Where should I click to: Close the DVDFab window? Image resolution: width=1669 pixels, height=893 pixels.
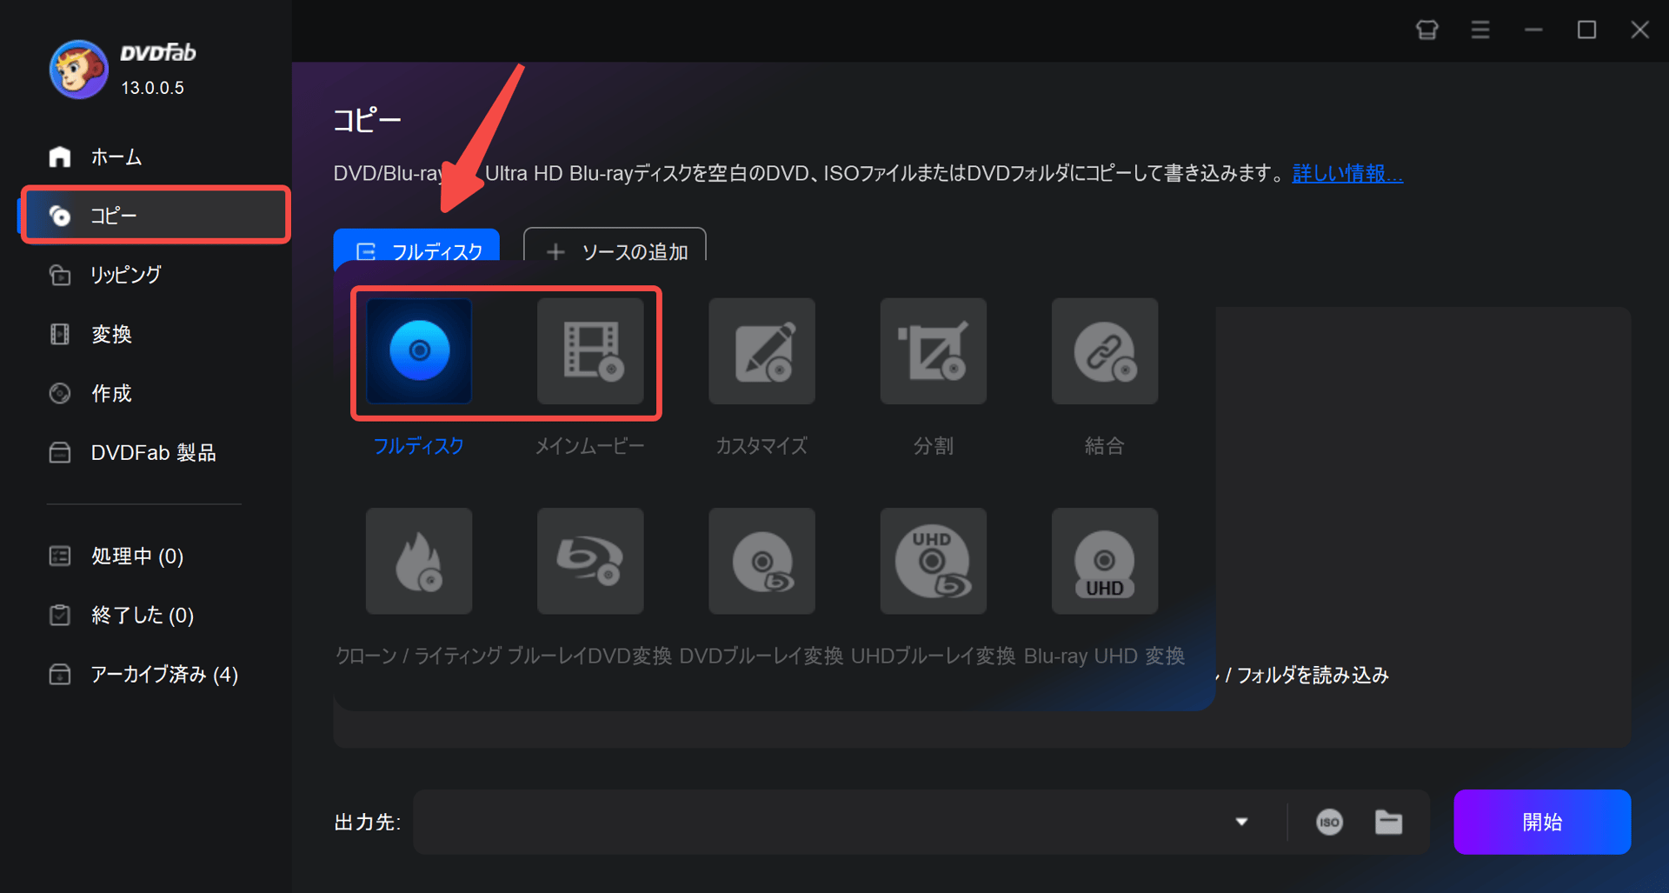click(1639, 30)
